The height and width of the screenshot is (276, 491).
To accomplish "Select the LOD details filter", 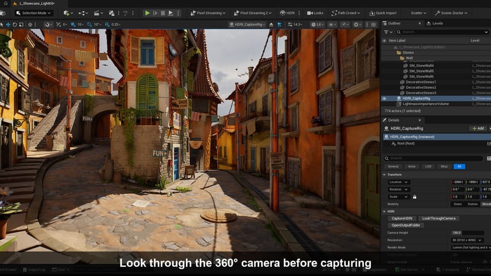I will click(428, 166).
